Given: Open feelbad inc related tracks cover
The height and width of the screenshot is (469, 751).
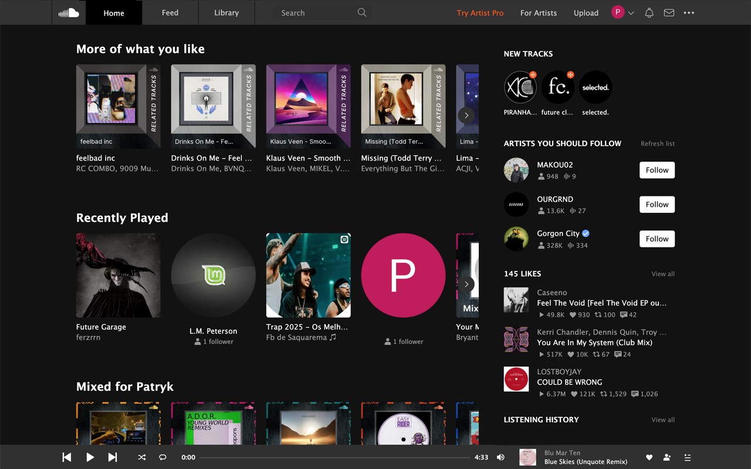Looking at the screenshot, I should coord(119,107).
